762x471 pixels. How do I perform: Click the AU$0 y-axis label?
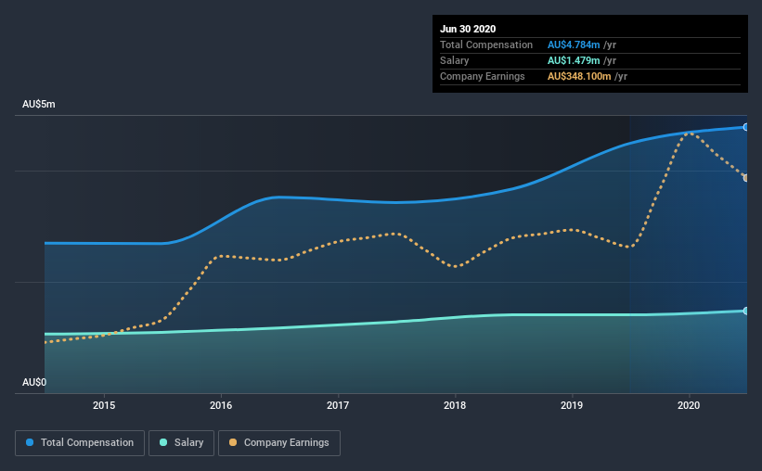coord(34,382)
